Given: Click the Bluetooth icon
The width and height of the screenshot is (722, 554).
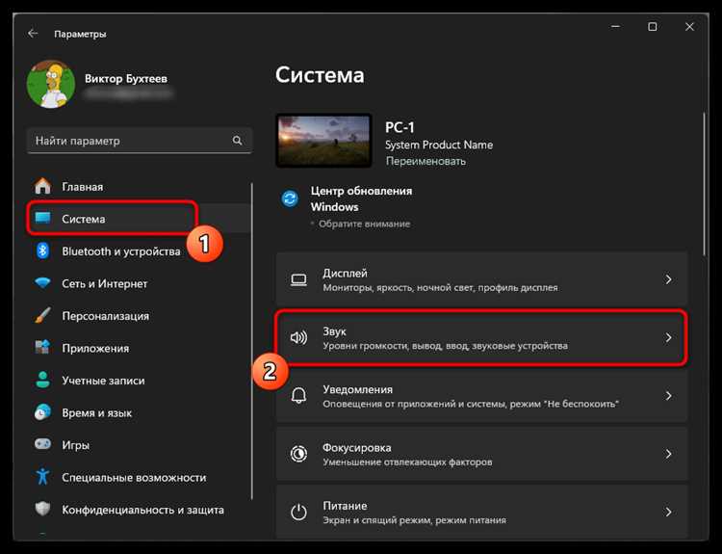Looking at the screenshot, I should click(x=42, y=251).
